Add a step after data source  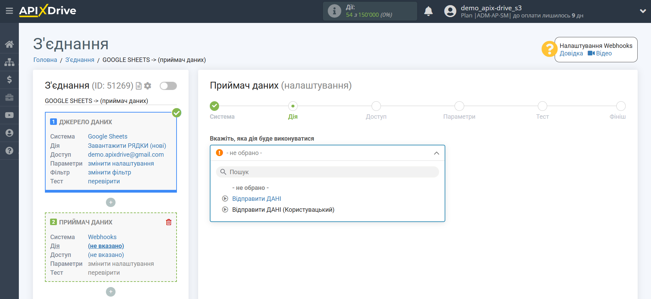111,203
